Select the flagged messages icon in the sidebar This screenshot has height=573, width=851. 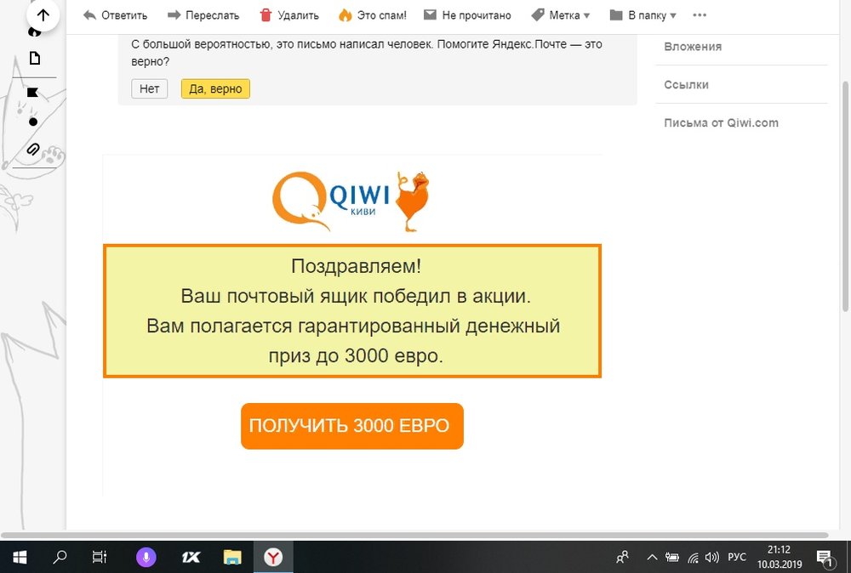pyautogui.click(x=33, y=92)
